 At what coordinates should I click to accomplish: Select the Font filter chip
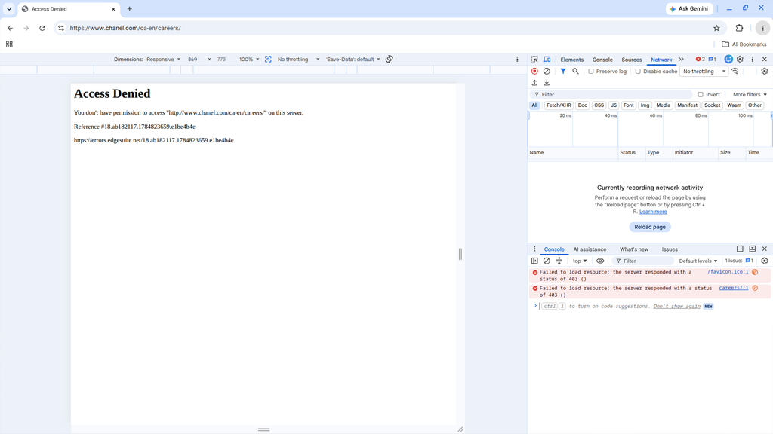[x=629, y=105]
